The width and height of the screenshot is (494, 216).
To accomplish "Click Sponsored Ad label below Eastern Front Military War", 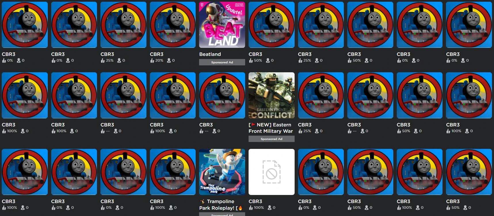I will pos(272,139).
